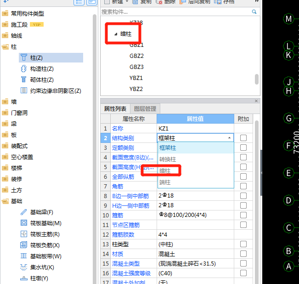Expand the 梁 folder

coord(5,124)
